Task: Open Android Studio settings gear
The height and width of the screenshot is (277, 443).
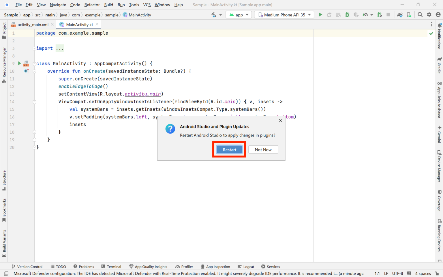Action: pos(429,14)
